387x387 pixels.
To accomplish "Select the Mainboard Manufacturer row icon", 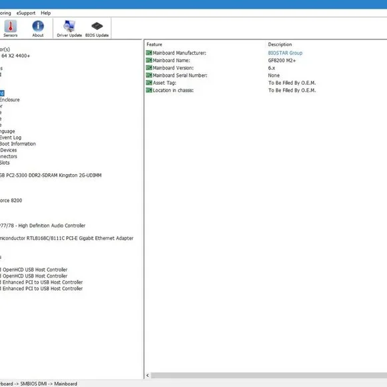I will coord(149,53).
